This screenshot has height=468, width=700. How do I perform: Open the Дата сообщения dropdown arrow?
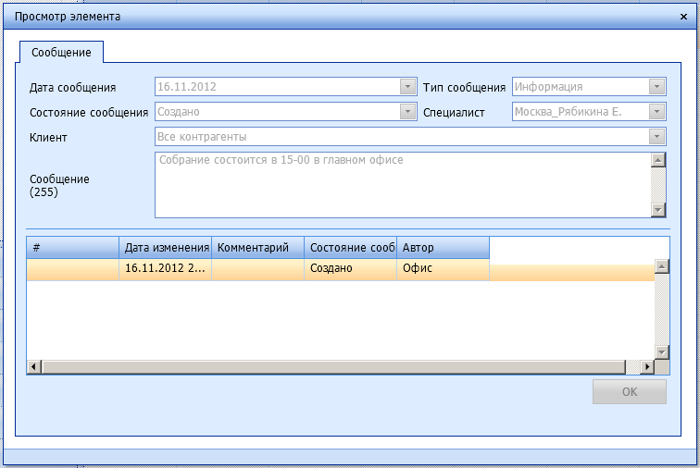click(x=407, y=87)
